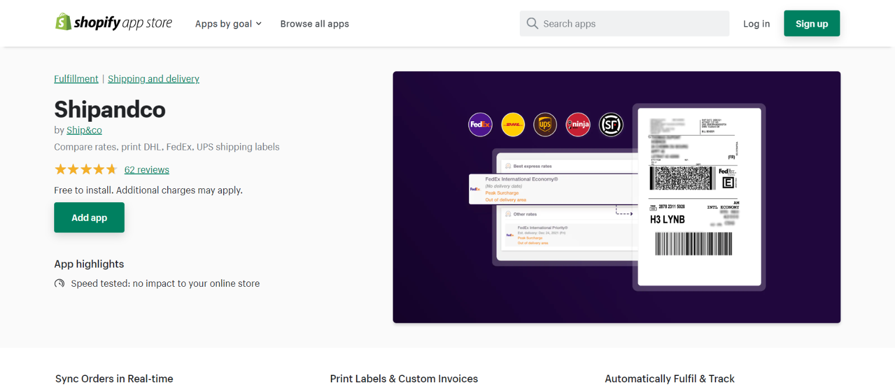Go to Shipping and delivery breadcrumb
Screen dimensions: 895x387
[154, 79]
